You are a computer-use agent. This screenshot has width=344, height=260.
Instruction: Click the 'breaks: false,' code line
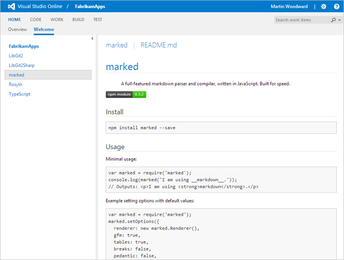pyautogui.click(x=132, y=249)
